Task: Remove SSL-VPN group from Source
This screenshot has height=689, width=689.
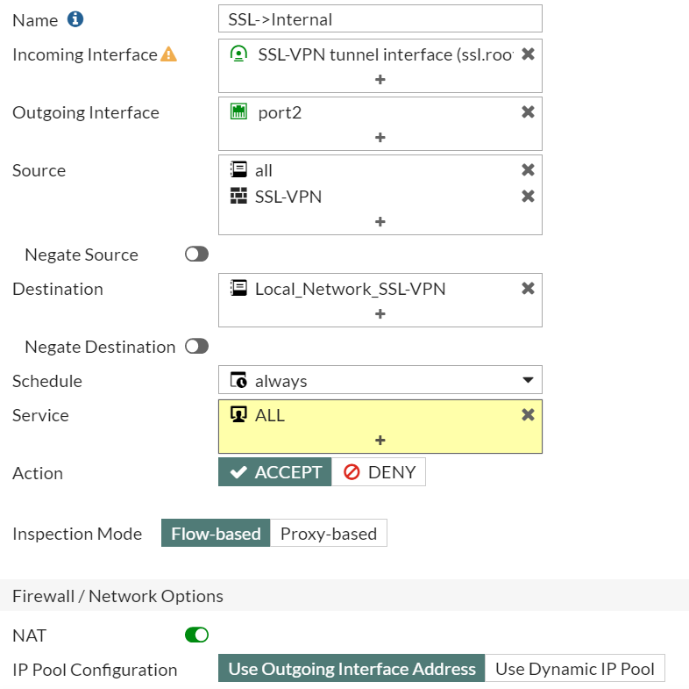Action: pyautogui.click(x=528, y=197)
